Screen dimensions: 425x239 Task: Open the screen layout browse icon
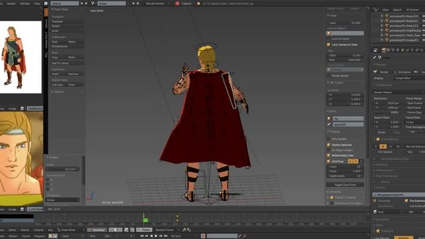coord(46,3)
